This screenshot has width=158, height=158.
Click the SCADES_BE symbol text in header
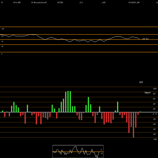click(134, 3)
